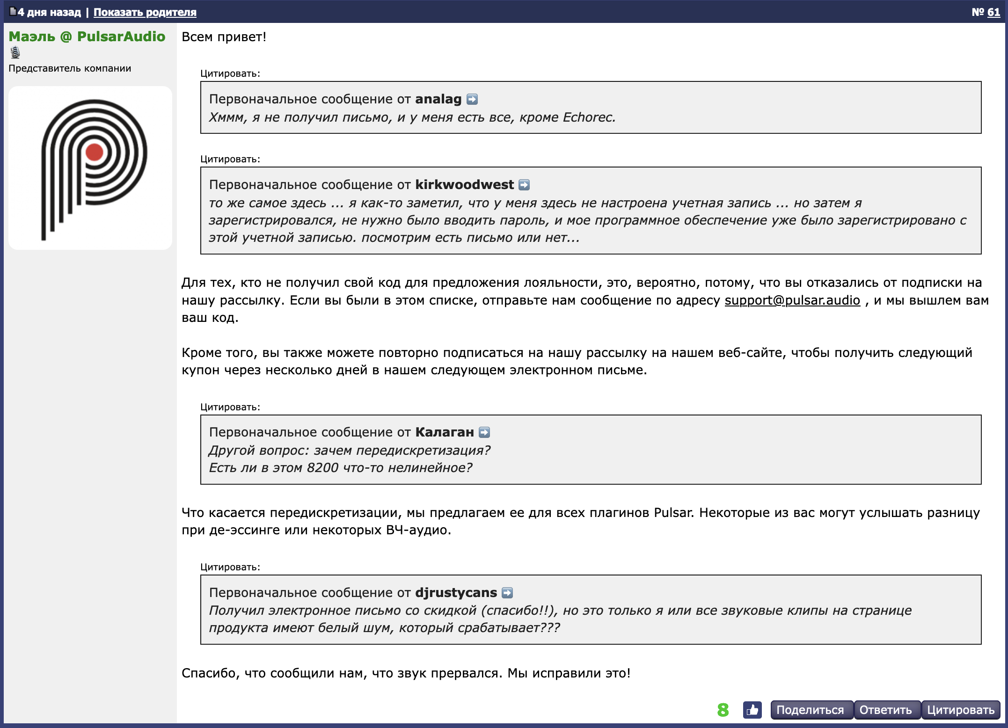Open the 'Показать родителя' link
Image resolution: width=1008 pixels, height=728 pixels.
145,12
